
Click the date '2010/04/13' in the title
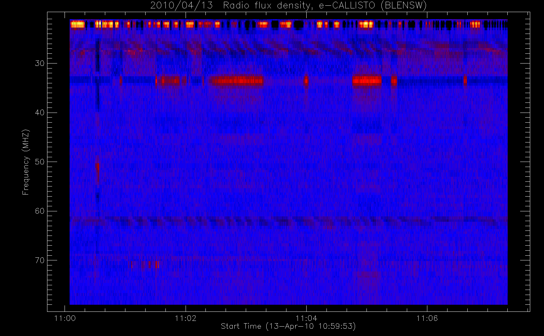[182, 6]
